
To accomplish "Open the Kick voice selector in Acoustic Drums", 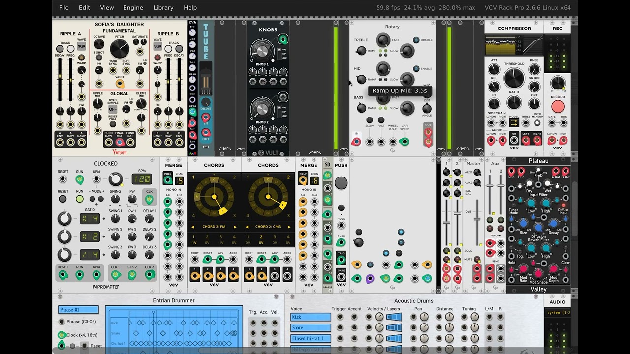I will click(311, 317).
